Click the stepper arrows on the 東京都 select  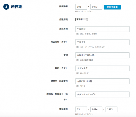86,20
